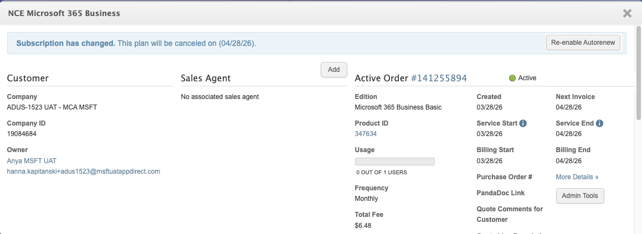Click Next Invoice date 04/28/26
642x234 pixels.
point(569,107)
